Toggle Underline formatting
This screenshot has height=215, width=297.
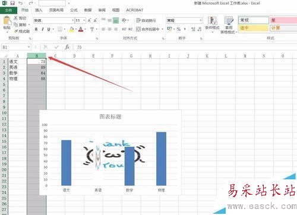pyautogui.click(x=49, y=29)
